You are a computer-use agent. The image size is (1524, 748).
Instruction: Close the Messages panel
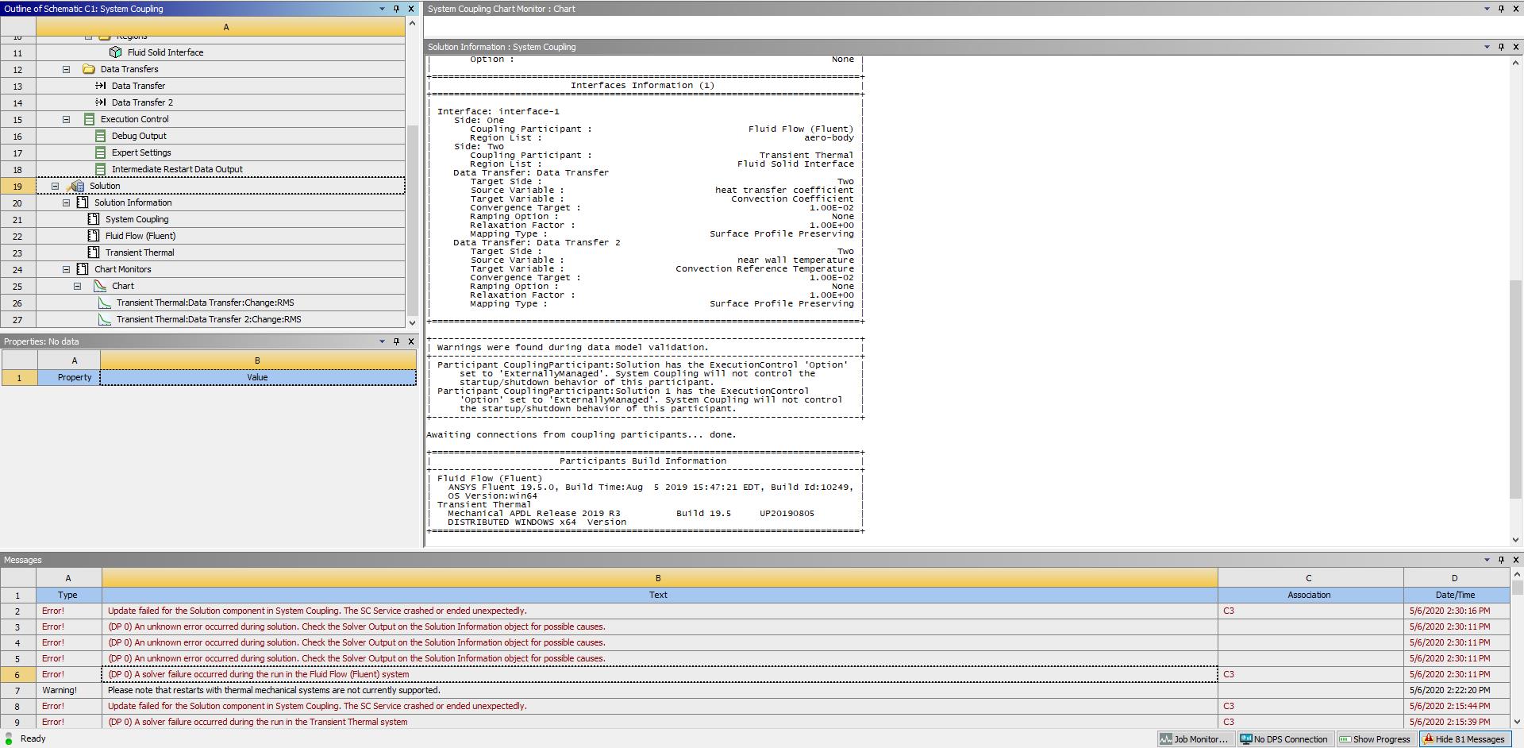pyautogui.click(x=1515, y=560)
